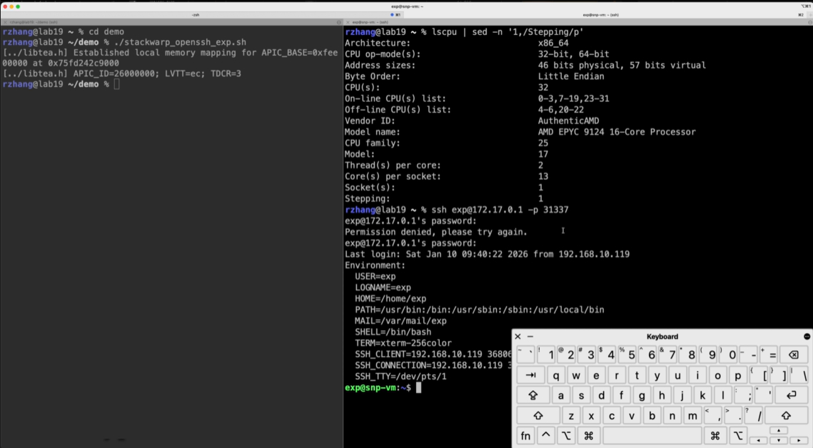Image resolution: width=813 pixels, height=448 pixels.
Task: Focus the left terminal pane prompt
Action: [116, 84]
